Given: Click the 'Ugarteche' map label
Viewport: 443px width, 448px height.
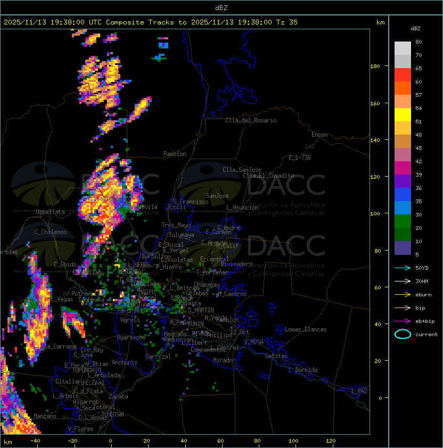Looking at the screenshot, I should click(x=132, y=337).
